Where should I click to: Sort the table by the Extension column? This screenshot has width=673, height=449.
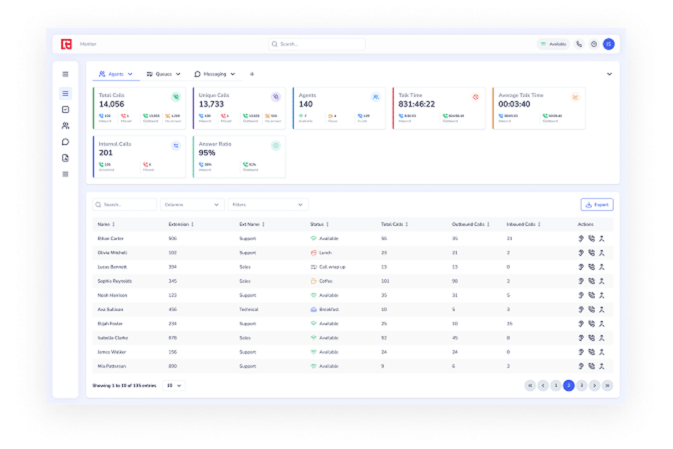(181, 224)
